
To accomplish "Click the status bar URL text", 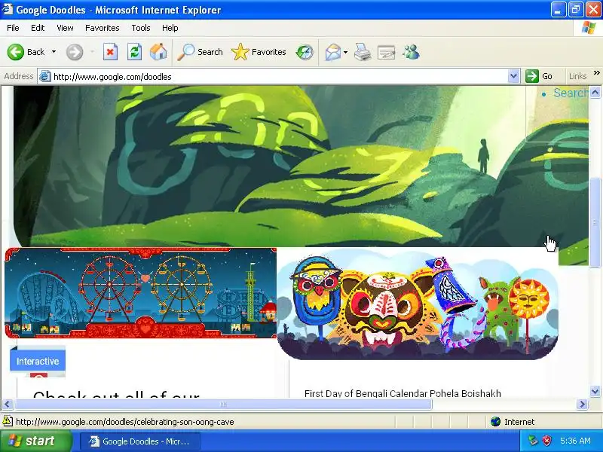I will click(124, 422).
